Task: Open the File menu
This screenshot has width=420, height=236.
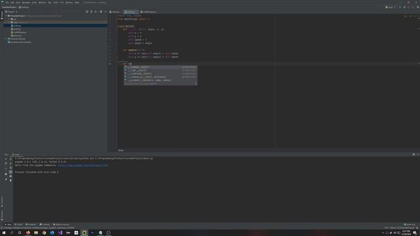Action: coord(7,3)
